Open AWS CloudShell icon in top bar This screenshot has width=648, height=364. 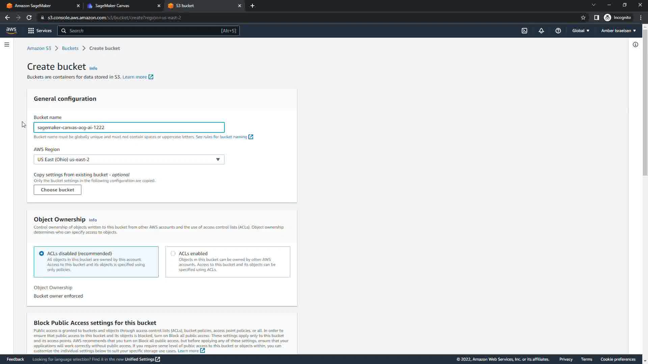524,31
